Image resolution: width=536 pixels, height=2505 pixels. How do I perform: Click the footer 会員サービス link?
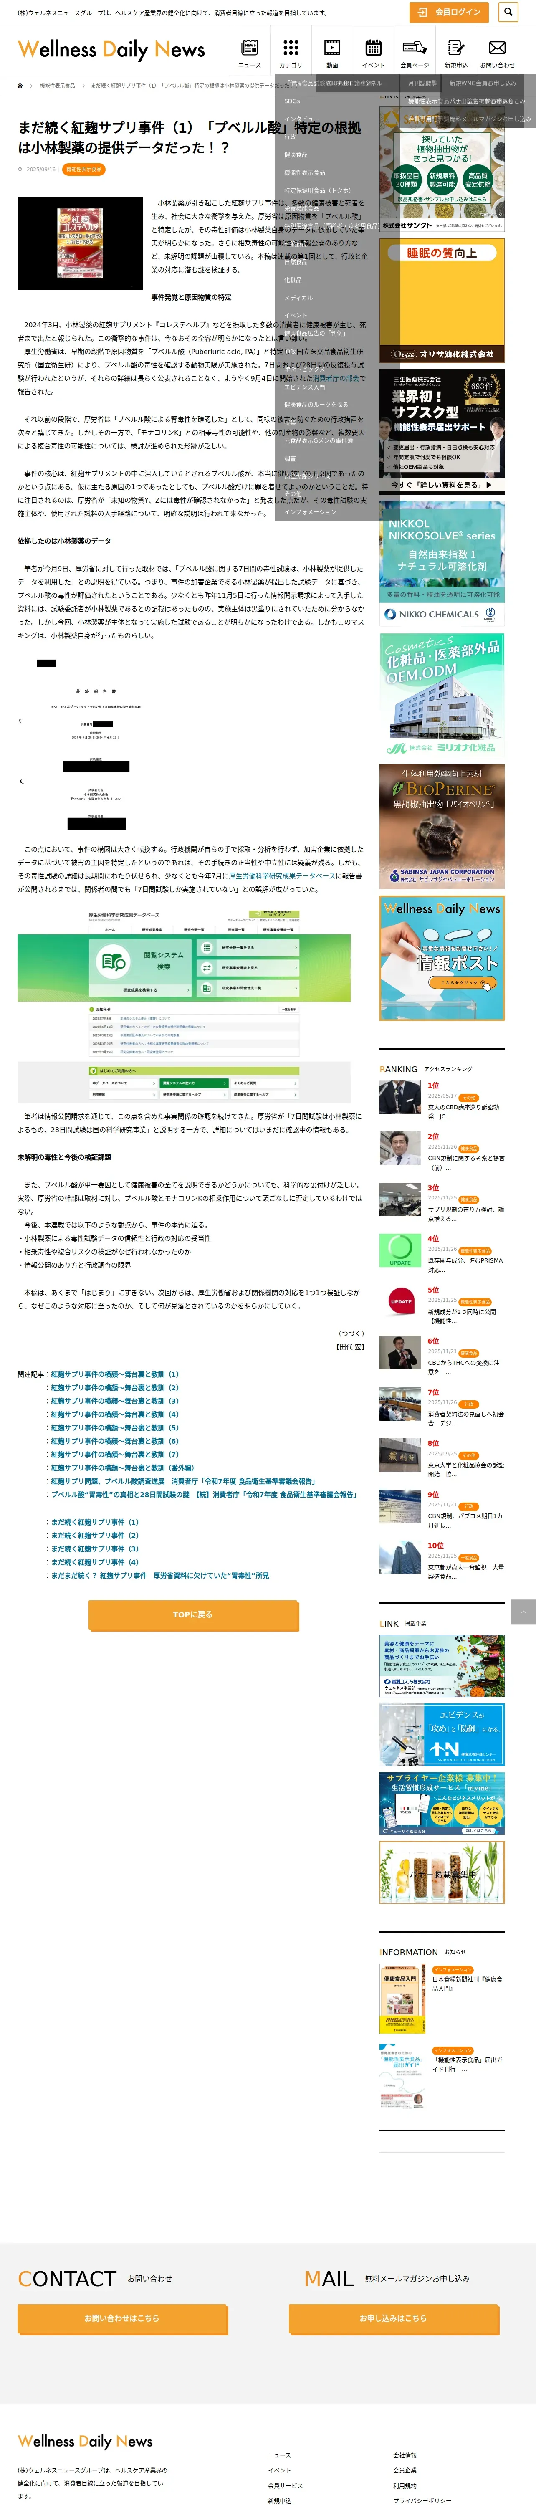pos(285,2485)
